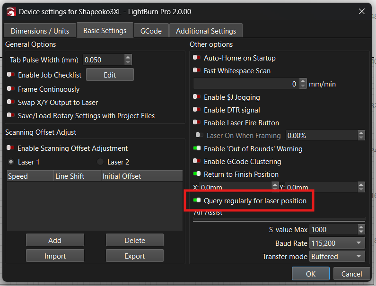Toggle Enable 'Out of Bounds' Warning switch
Screen dimensions: 376x286
coord(197,148)
